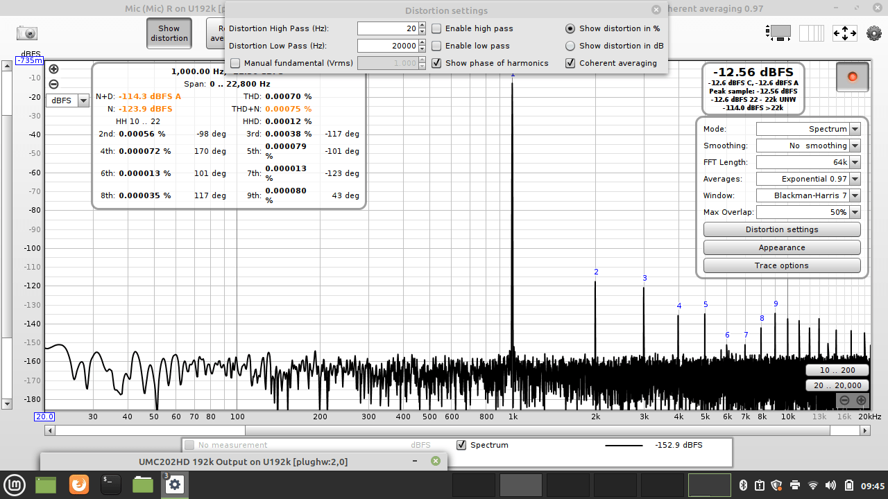Set range with 10 .. 200 button

tap(837, 370)
